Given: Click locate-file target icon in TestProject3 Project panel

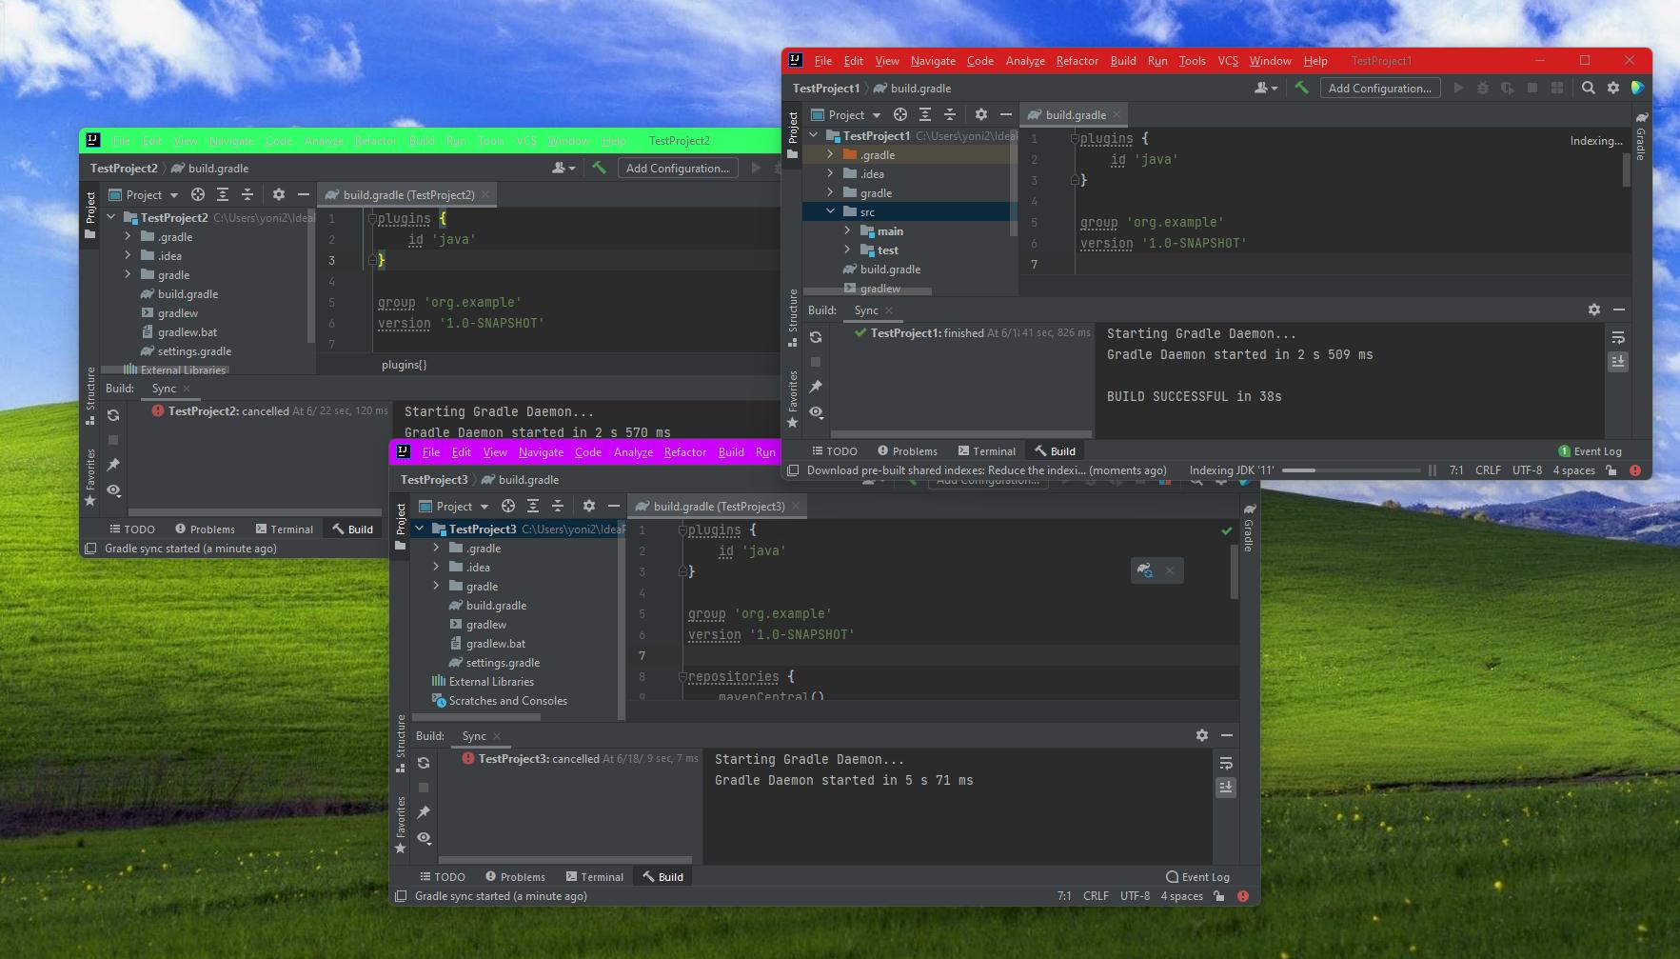Looking at the screenshot, I should tap(507, 506).
